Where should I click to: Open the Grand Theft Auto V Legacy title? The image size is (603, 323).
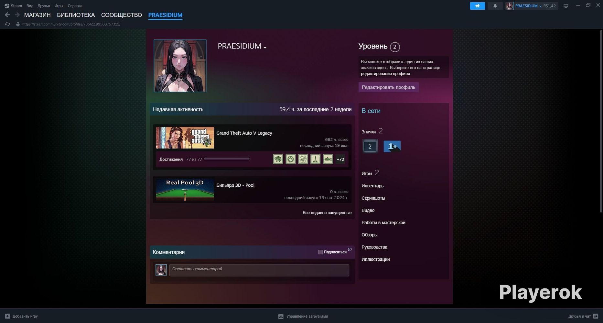point(244,133)
